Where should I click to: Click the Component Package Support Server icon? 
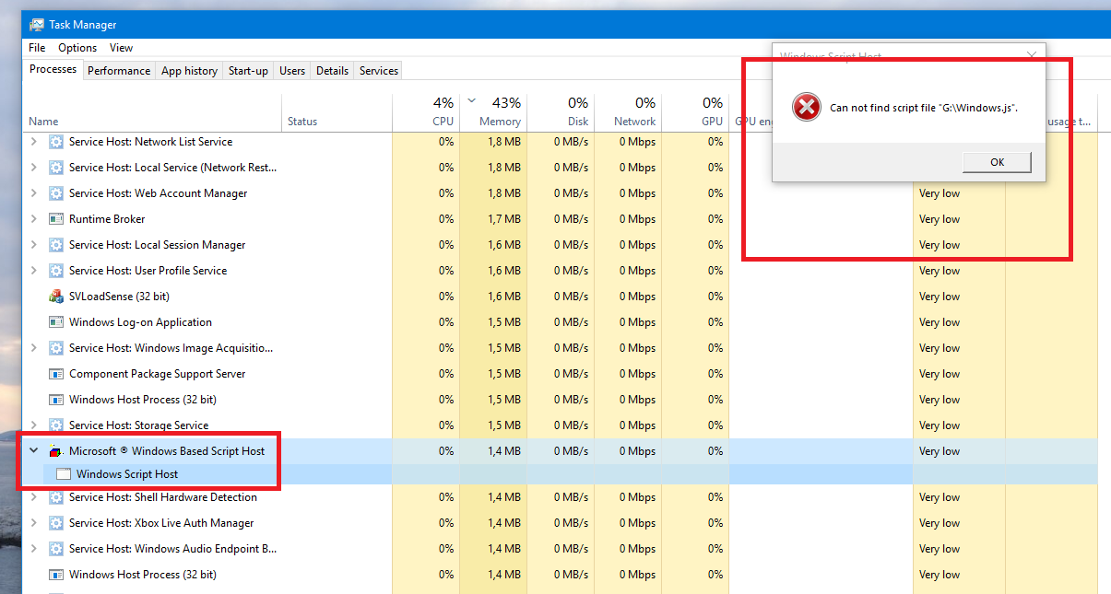pyautogui.click(x=55, y=374)
